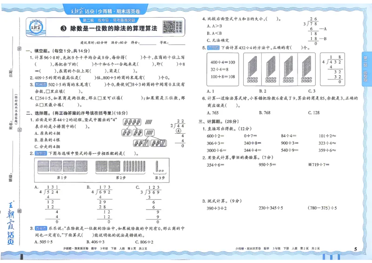Click the problem 354÷6=
The height and width of the screenshot is (263, 372).
pyautogui.click(x=215, y=165)
